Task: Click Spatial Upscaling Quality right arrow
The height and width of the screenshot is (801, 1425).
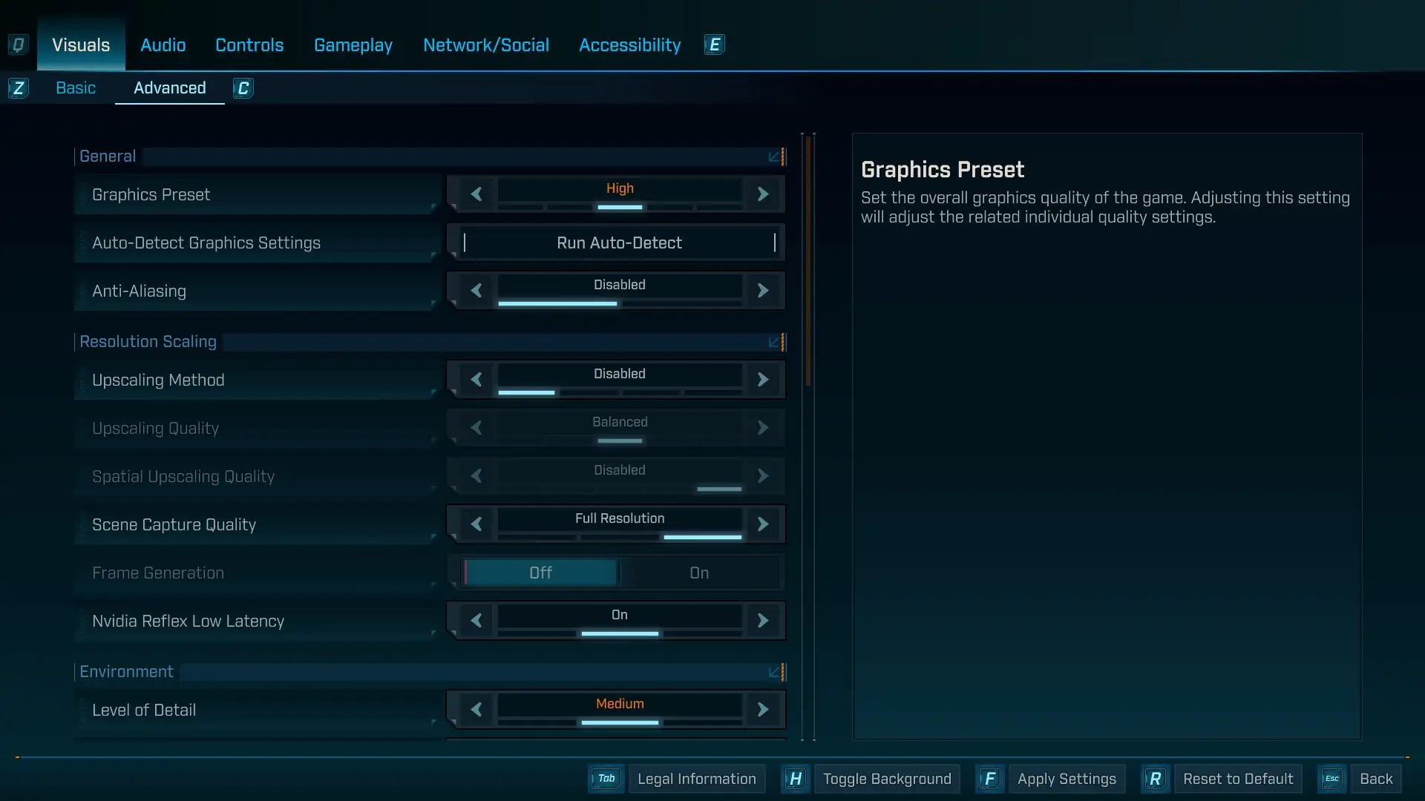Action: pyautogui.click(x=763, y=476)
